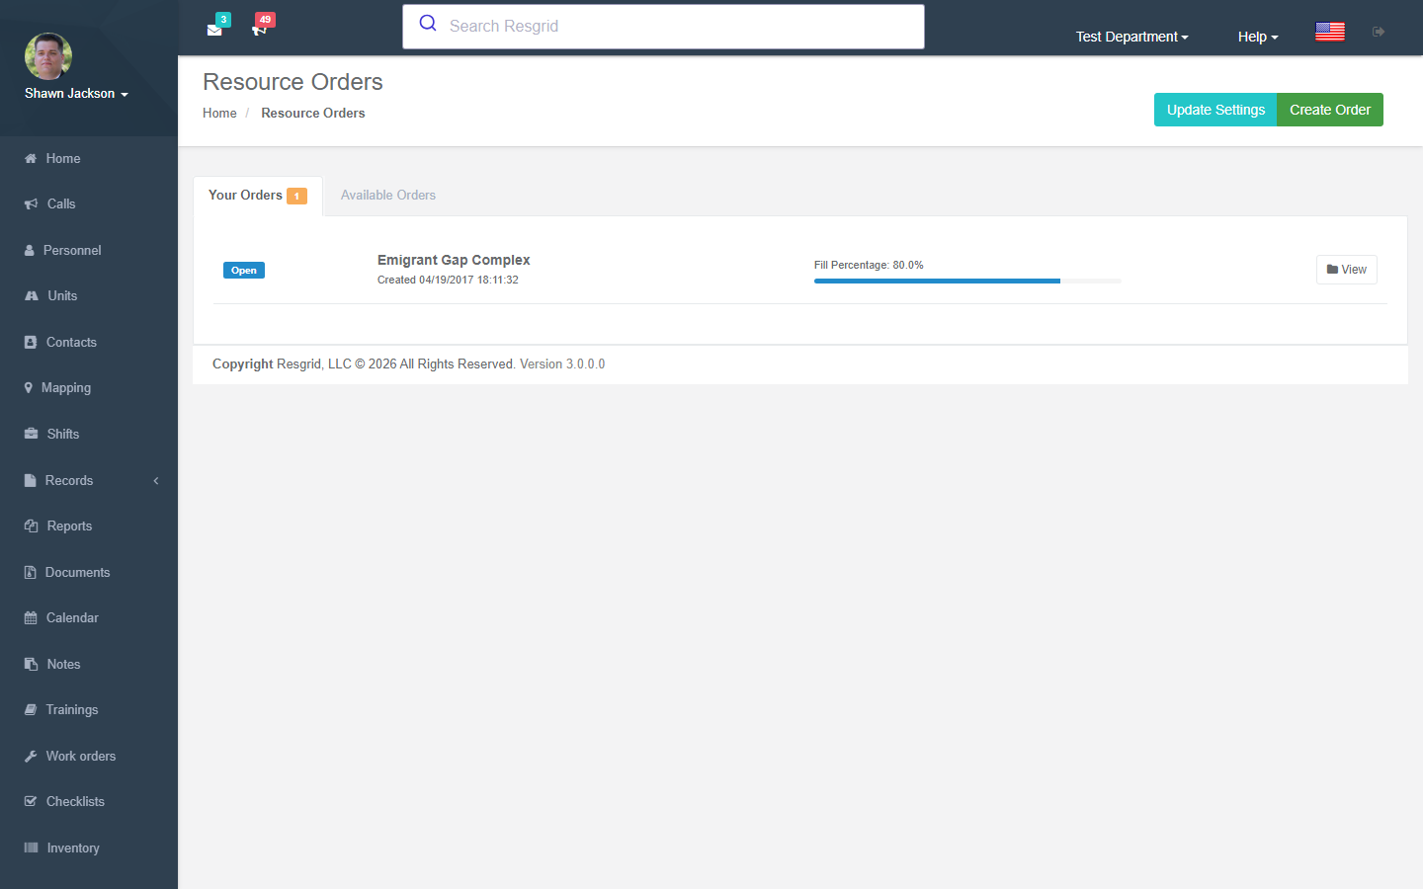Screen dimensions: 1423x889
Task: Click the Trainings book icon
Action: 31,710
